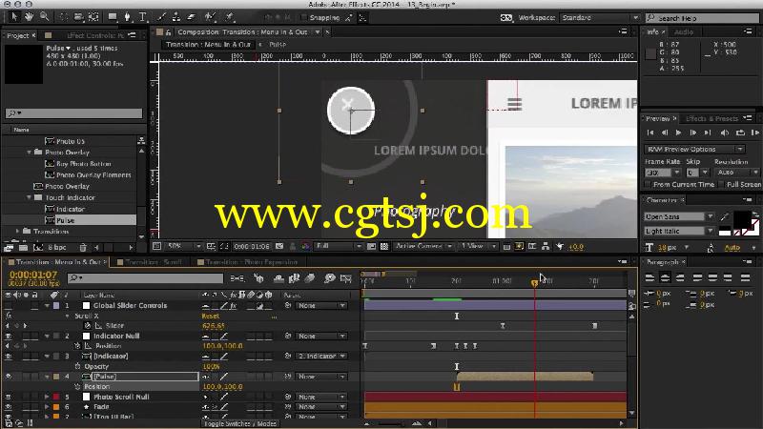The width and height of the screenshot is (763, 429).
Task: Open the Graph Editor icon
Action: (346, 278)
